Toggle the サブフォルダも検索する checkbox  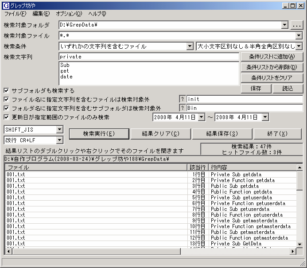click(6, 90)
